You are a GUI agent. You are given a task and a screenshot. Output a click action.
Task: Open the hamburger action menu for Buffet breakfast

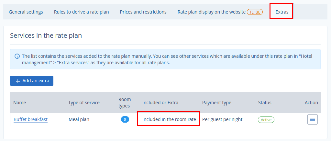pyautogui.click(x=312, y=119)
